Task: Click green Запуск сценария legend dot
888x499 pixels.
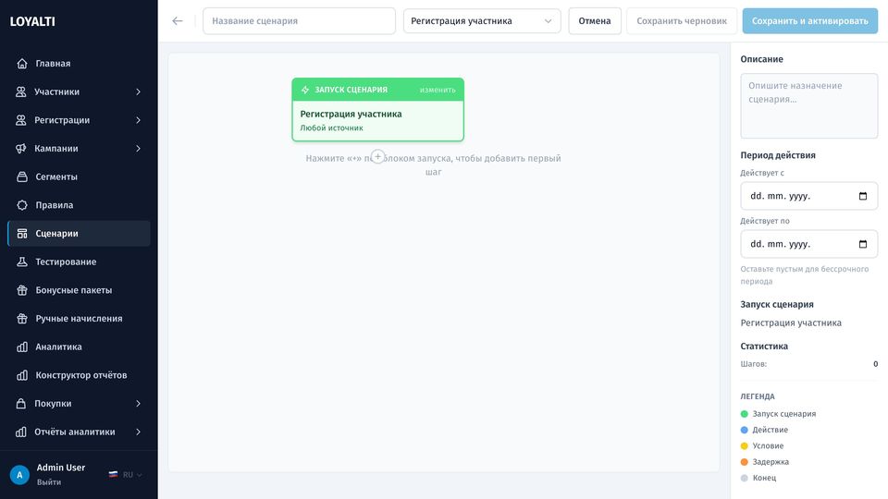Action: (744, 414)
